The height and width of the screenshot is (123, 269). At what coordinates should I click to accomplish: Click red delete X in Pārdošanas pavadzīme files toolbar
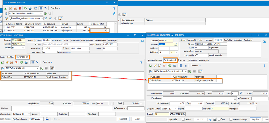click(164, 66)
